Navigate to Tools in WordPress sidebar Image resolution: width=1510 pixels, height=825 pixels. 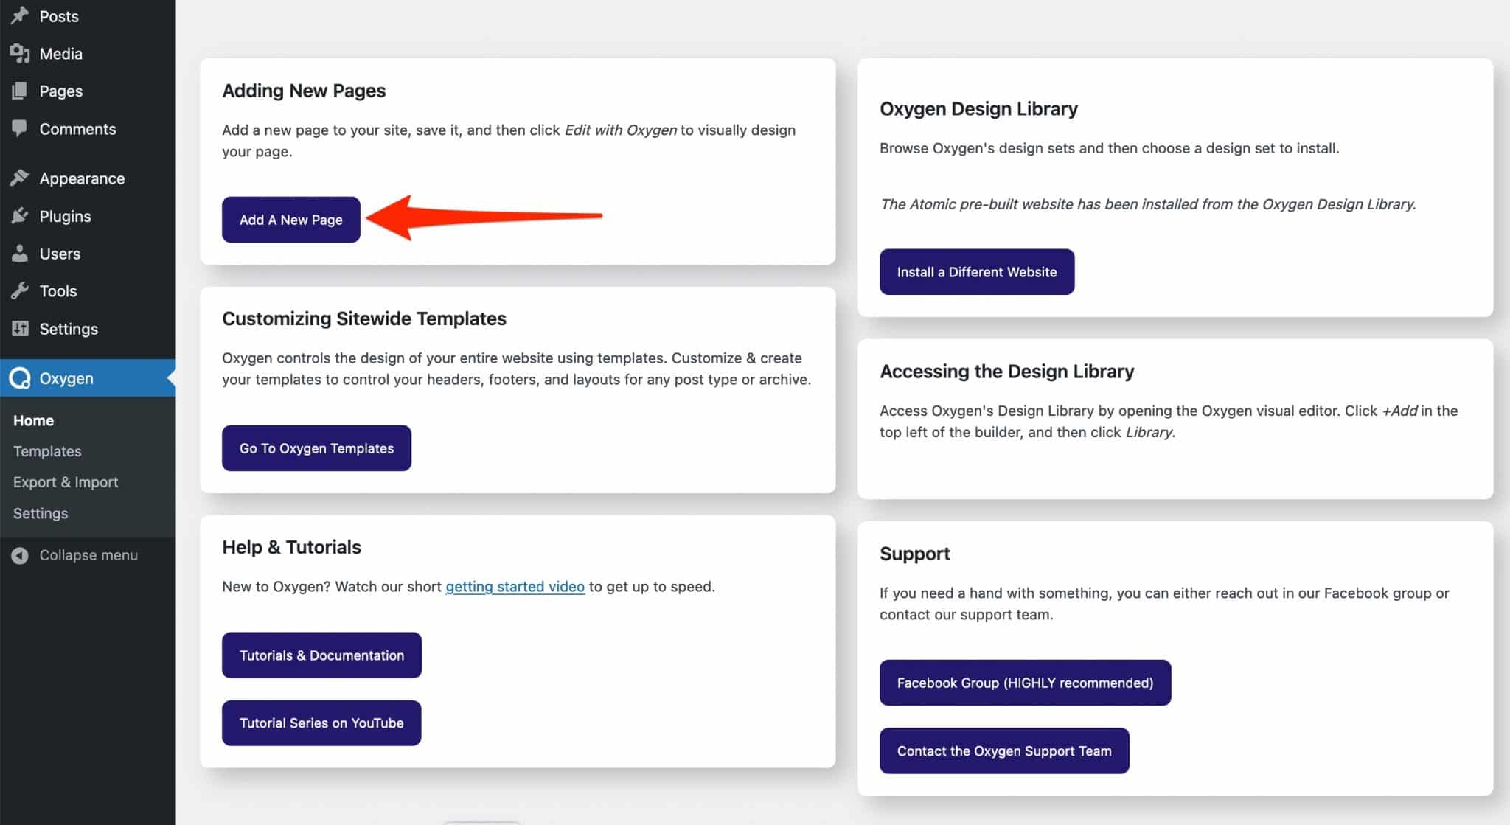pyautogui.click(x=57, y=290)
